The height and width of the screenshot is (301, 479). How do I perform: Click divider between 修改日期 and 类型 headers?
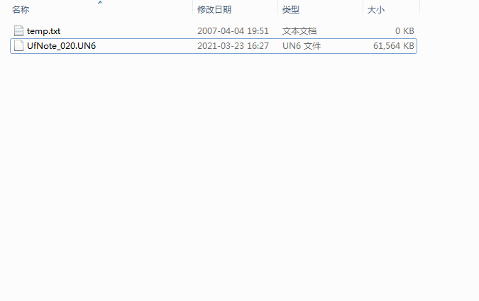point(277,9)
